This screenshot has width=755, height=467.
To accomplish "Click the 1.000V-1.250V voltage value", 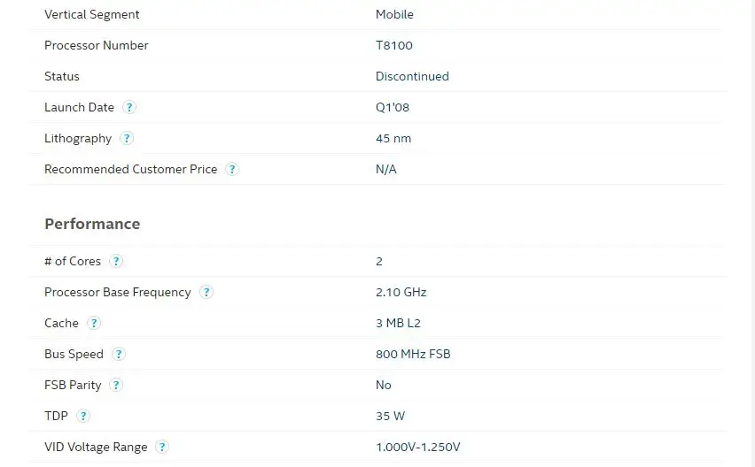I will point(418,447).
